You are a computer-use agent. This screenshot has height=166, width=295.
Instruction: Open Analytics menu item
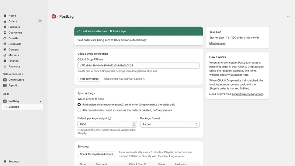tap(14, 66)
